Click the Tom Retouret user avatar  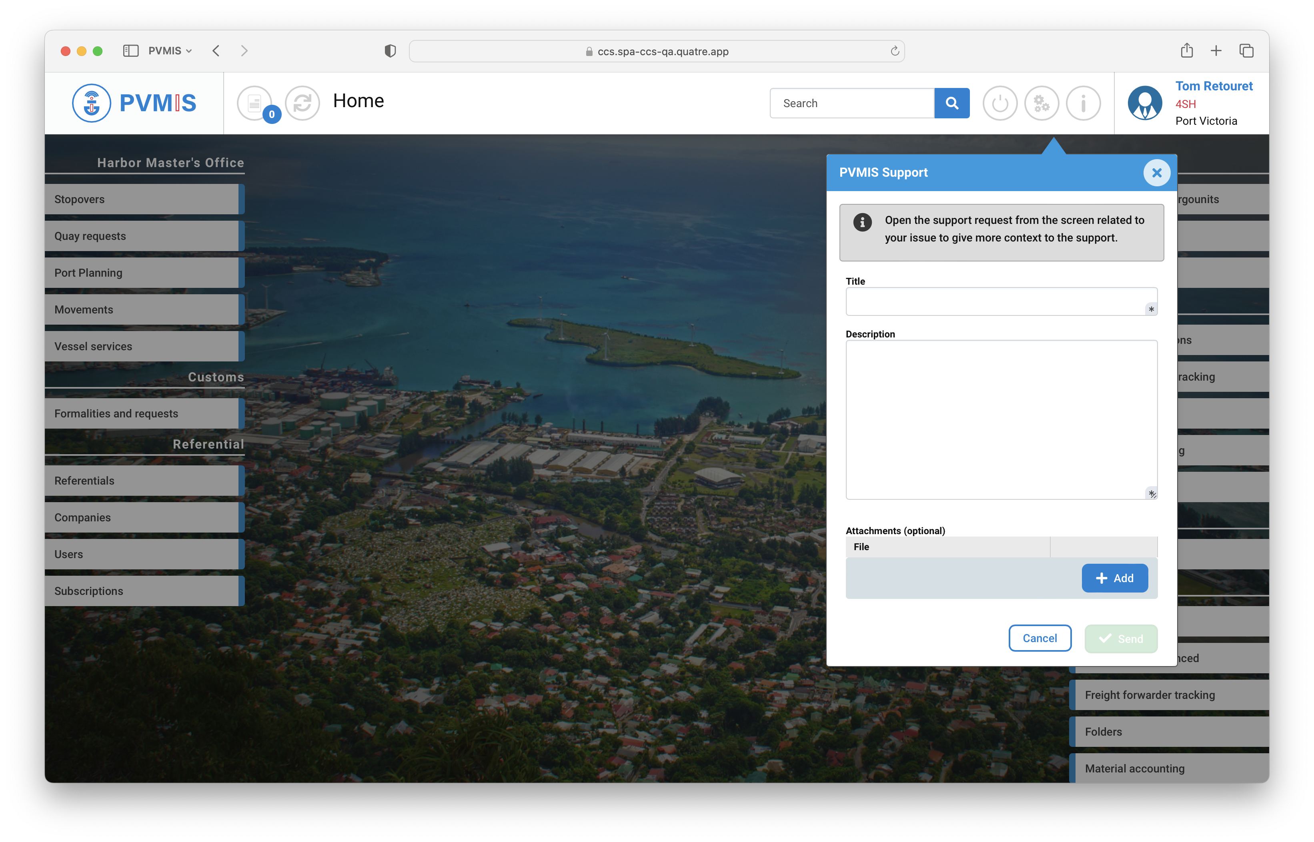(x=1144, y=103)
